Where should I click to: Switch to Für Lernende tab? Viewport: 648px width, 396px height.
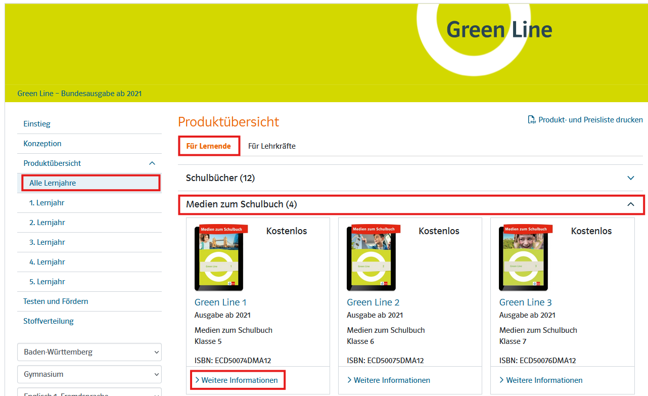(x=208, y=146)
